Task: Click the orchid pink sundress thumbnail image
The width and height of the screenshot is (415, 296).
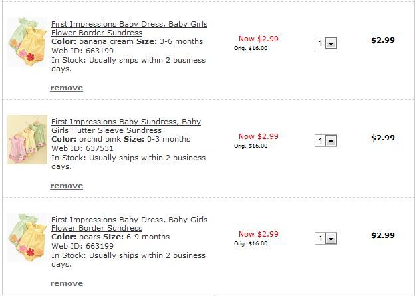Action: pyautogui.click(x=27, y=140)
